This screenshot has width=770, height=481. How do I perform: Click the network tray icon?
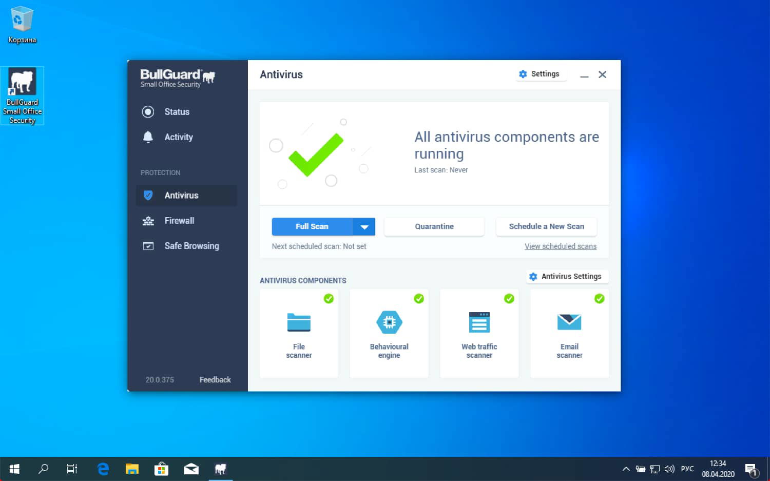[655, 469]
